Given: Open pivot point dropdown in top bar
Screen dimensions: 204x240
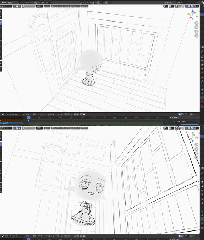Looking at the screenshot, I should (94, 2).
